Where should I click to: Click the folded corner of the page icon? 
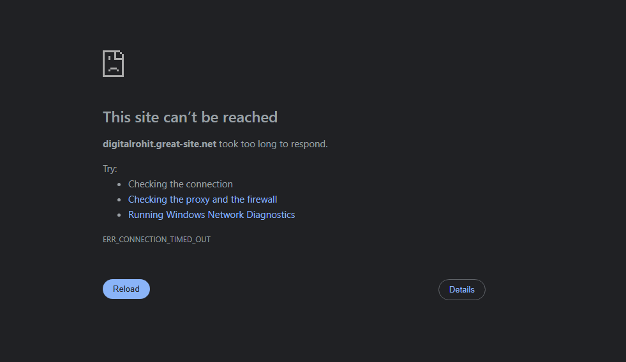120,54
